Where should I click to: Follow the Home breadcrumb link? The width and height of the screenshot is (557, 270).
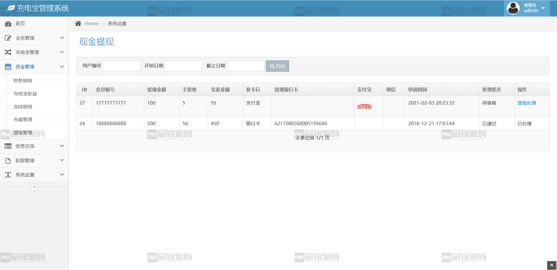tap(92, 23)
